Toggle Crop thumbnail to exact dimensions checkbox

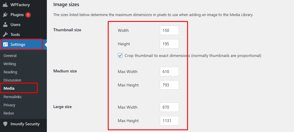tap(120, 55)
